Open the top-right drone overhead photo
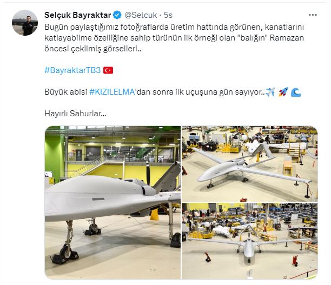 [x=250, y=164]
